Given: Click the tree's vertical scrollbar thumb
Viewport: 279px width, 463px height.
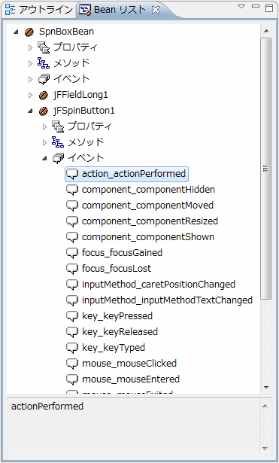Looking at the screenshot, I should 265,169.
